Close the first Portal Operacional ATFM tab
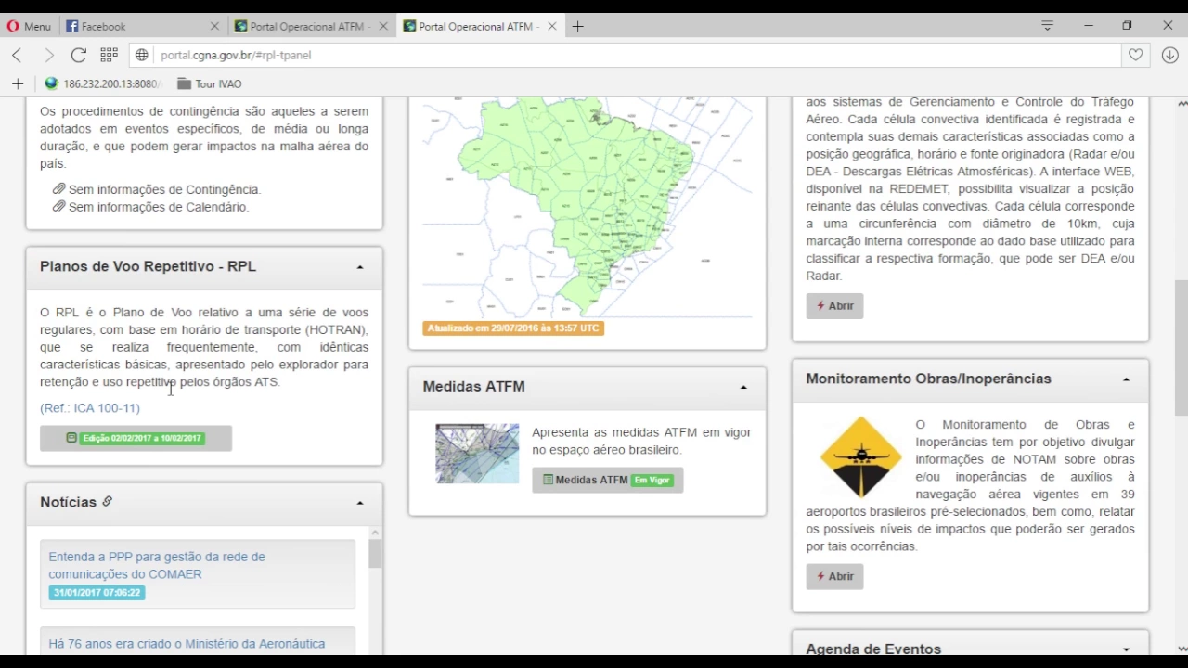The width and height of the screenshot is (1188, 668). click(383, 26)
